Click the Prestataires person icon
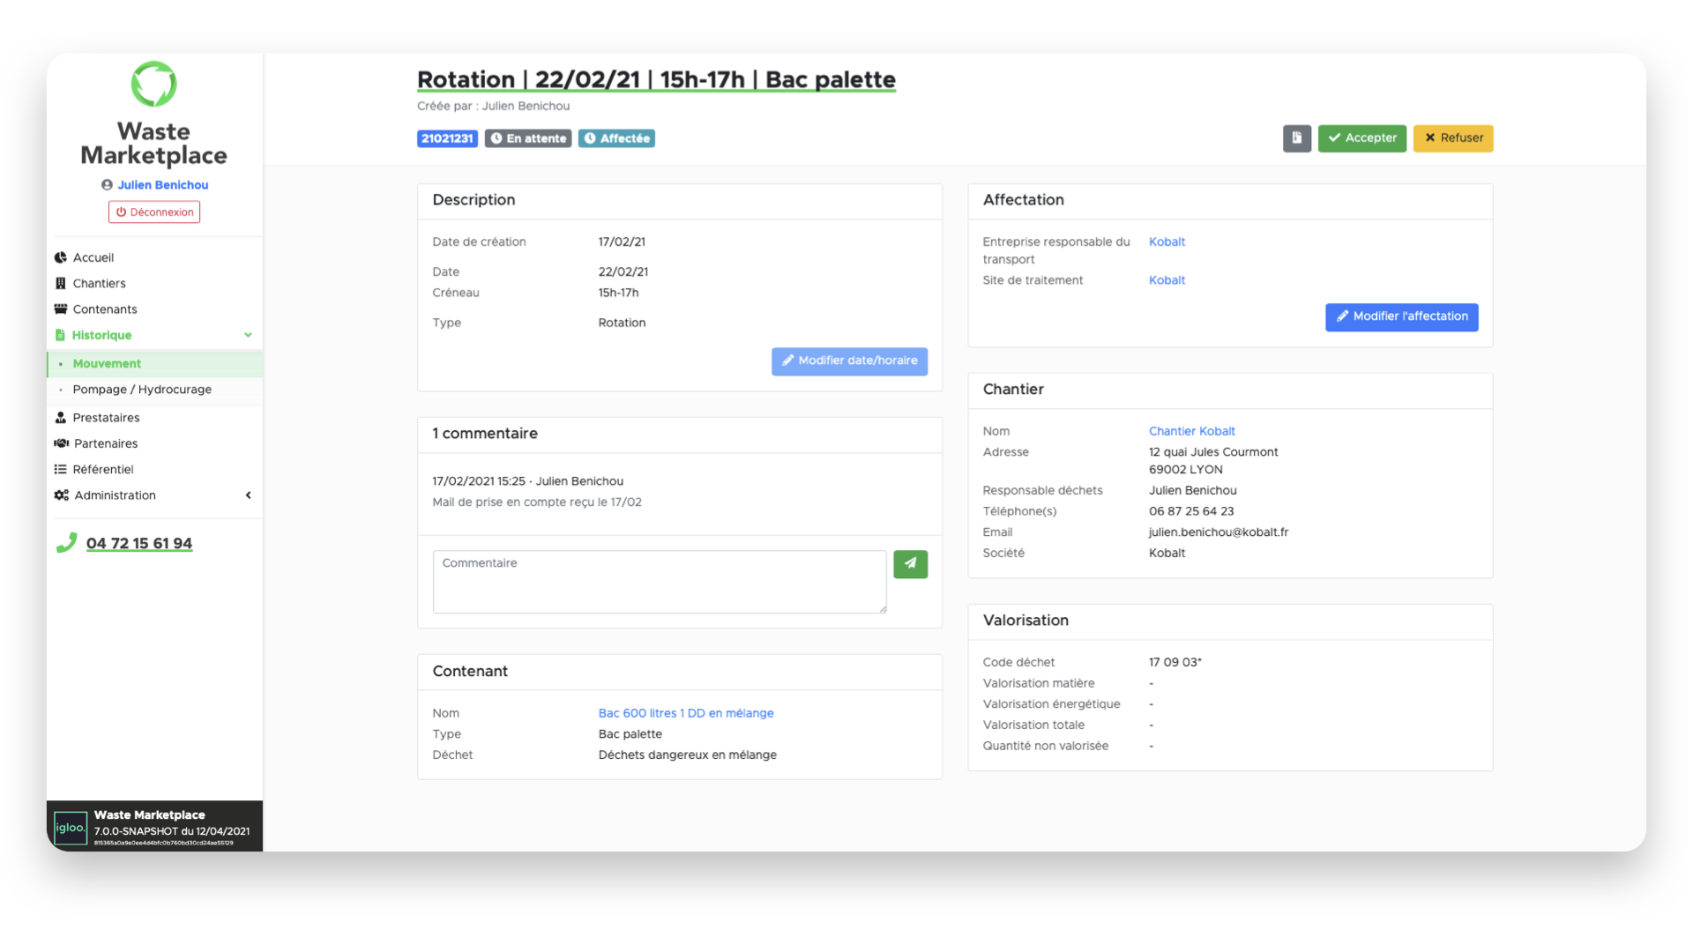The image size is (1693, 952). pyautogui.click(x=61, y=418)
